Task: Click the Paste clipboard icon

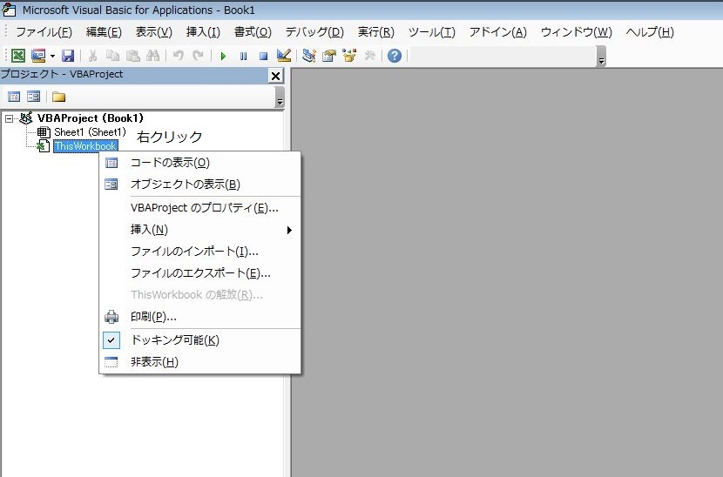Action: (132, 56)
